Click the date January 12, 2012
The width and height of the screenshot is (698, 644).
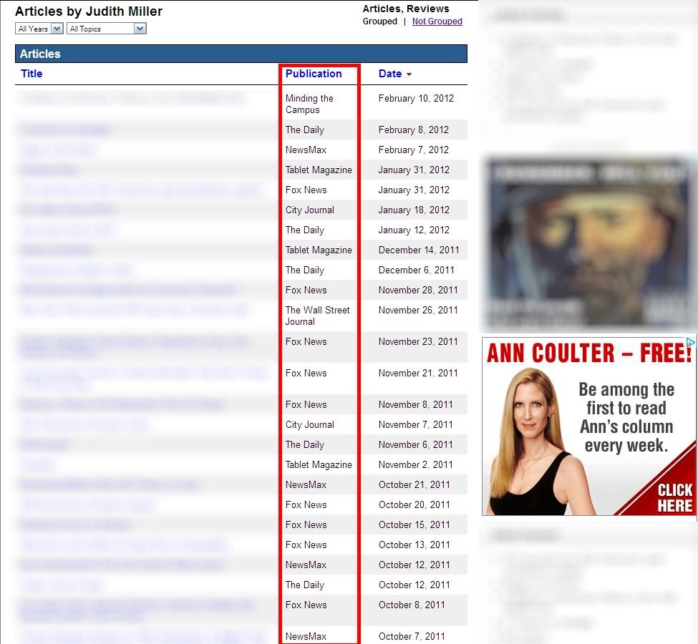(414, 230)
